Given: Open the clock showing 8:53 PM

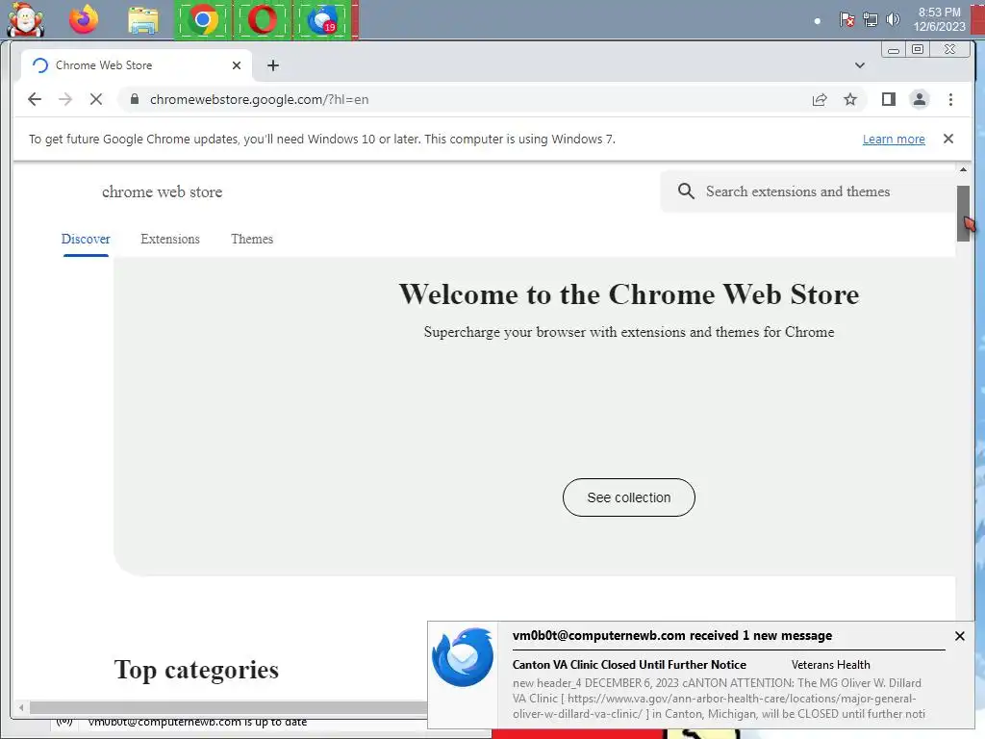Looking at the screenshot, I should point(939,19).
